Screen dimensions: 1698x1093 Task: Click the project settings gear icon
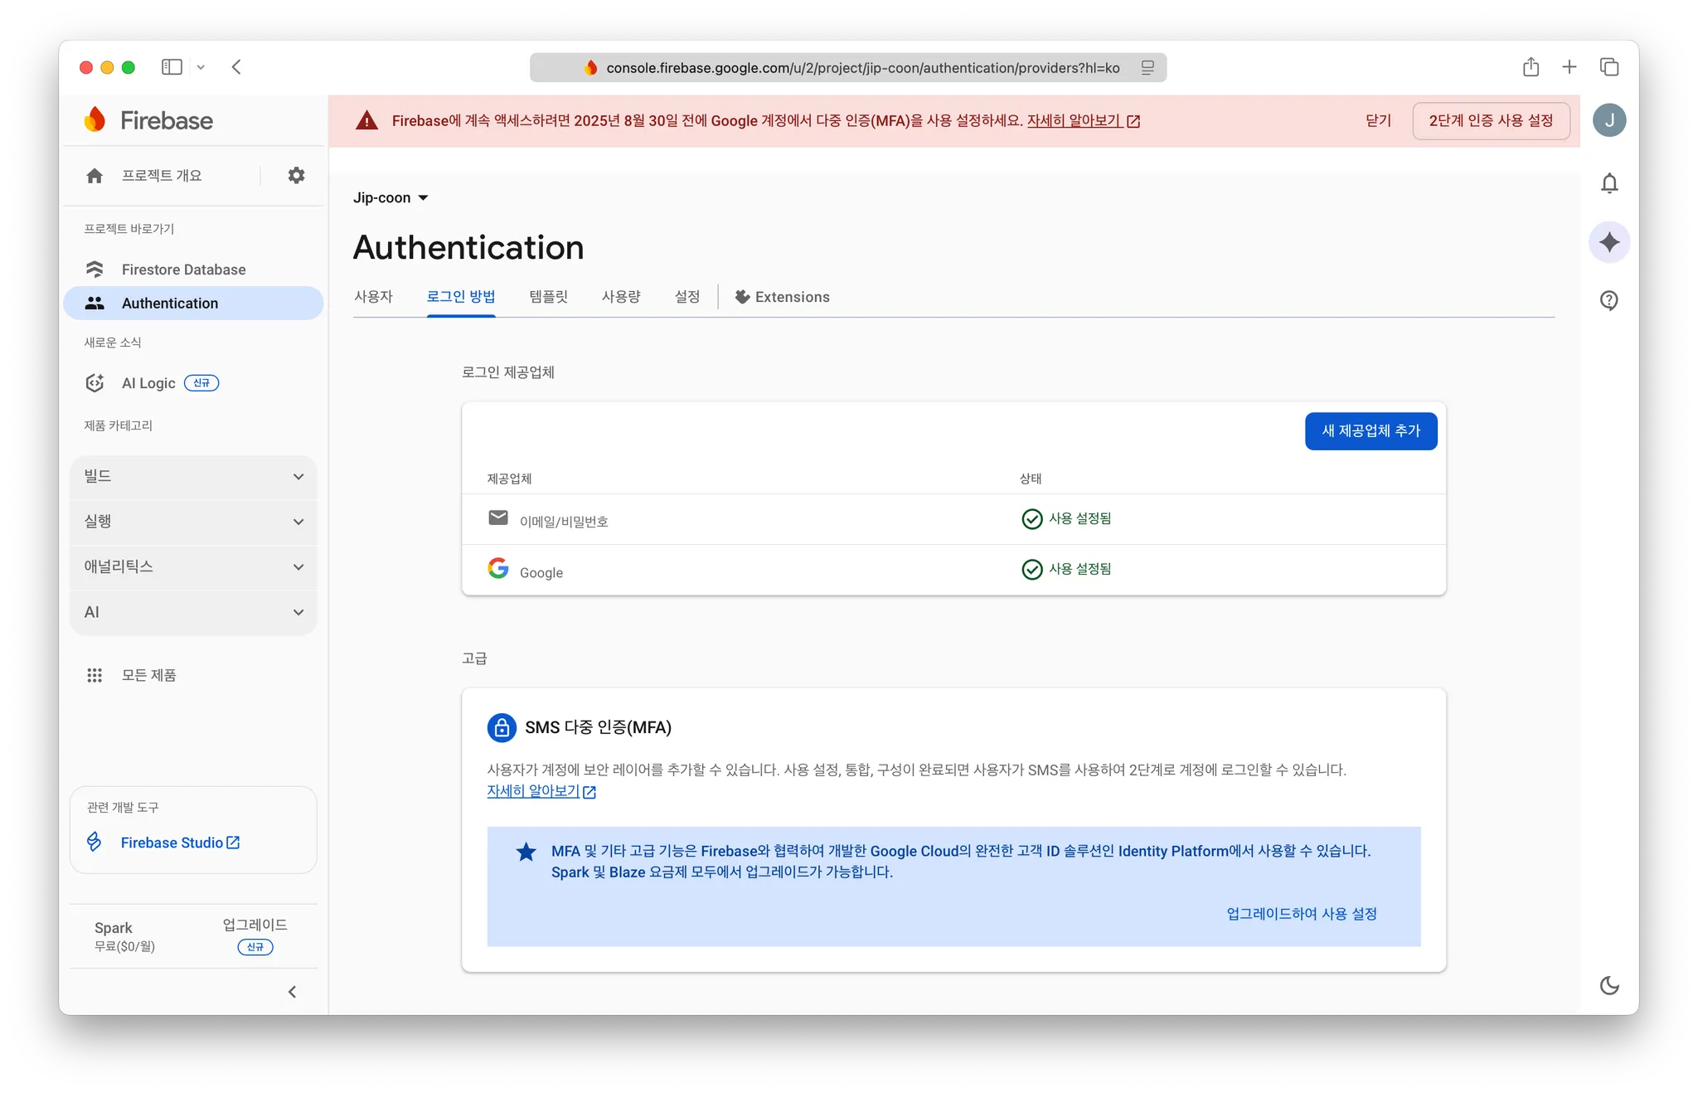pos(296,176)
